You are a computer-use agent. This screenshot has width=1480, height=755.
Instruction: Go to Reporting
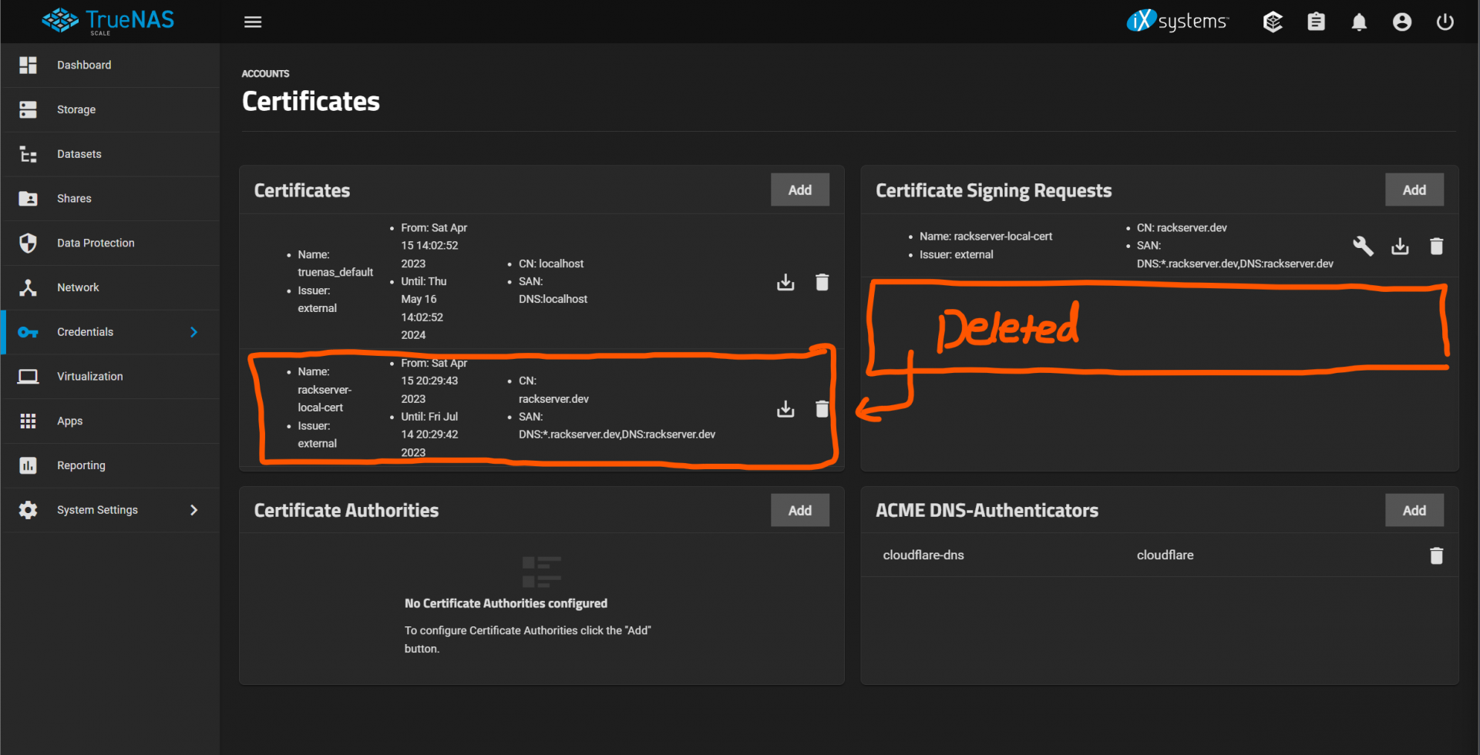click(110, 465)
